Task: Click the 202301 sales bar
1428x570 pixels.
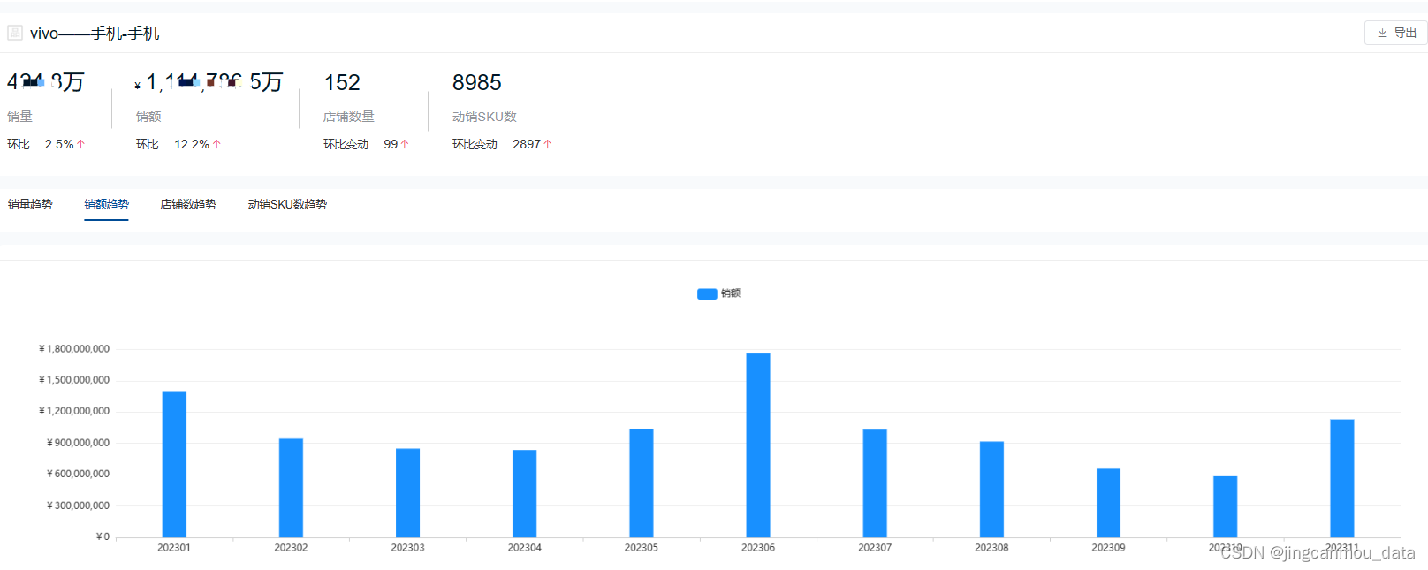Action: tap(174, 464)
